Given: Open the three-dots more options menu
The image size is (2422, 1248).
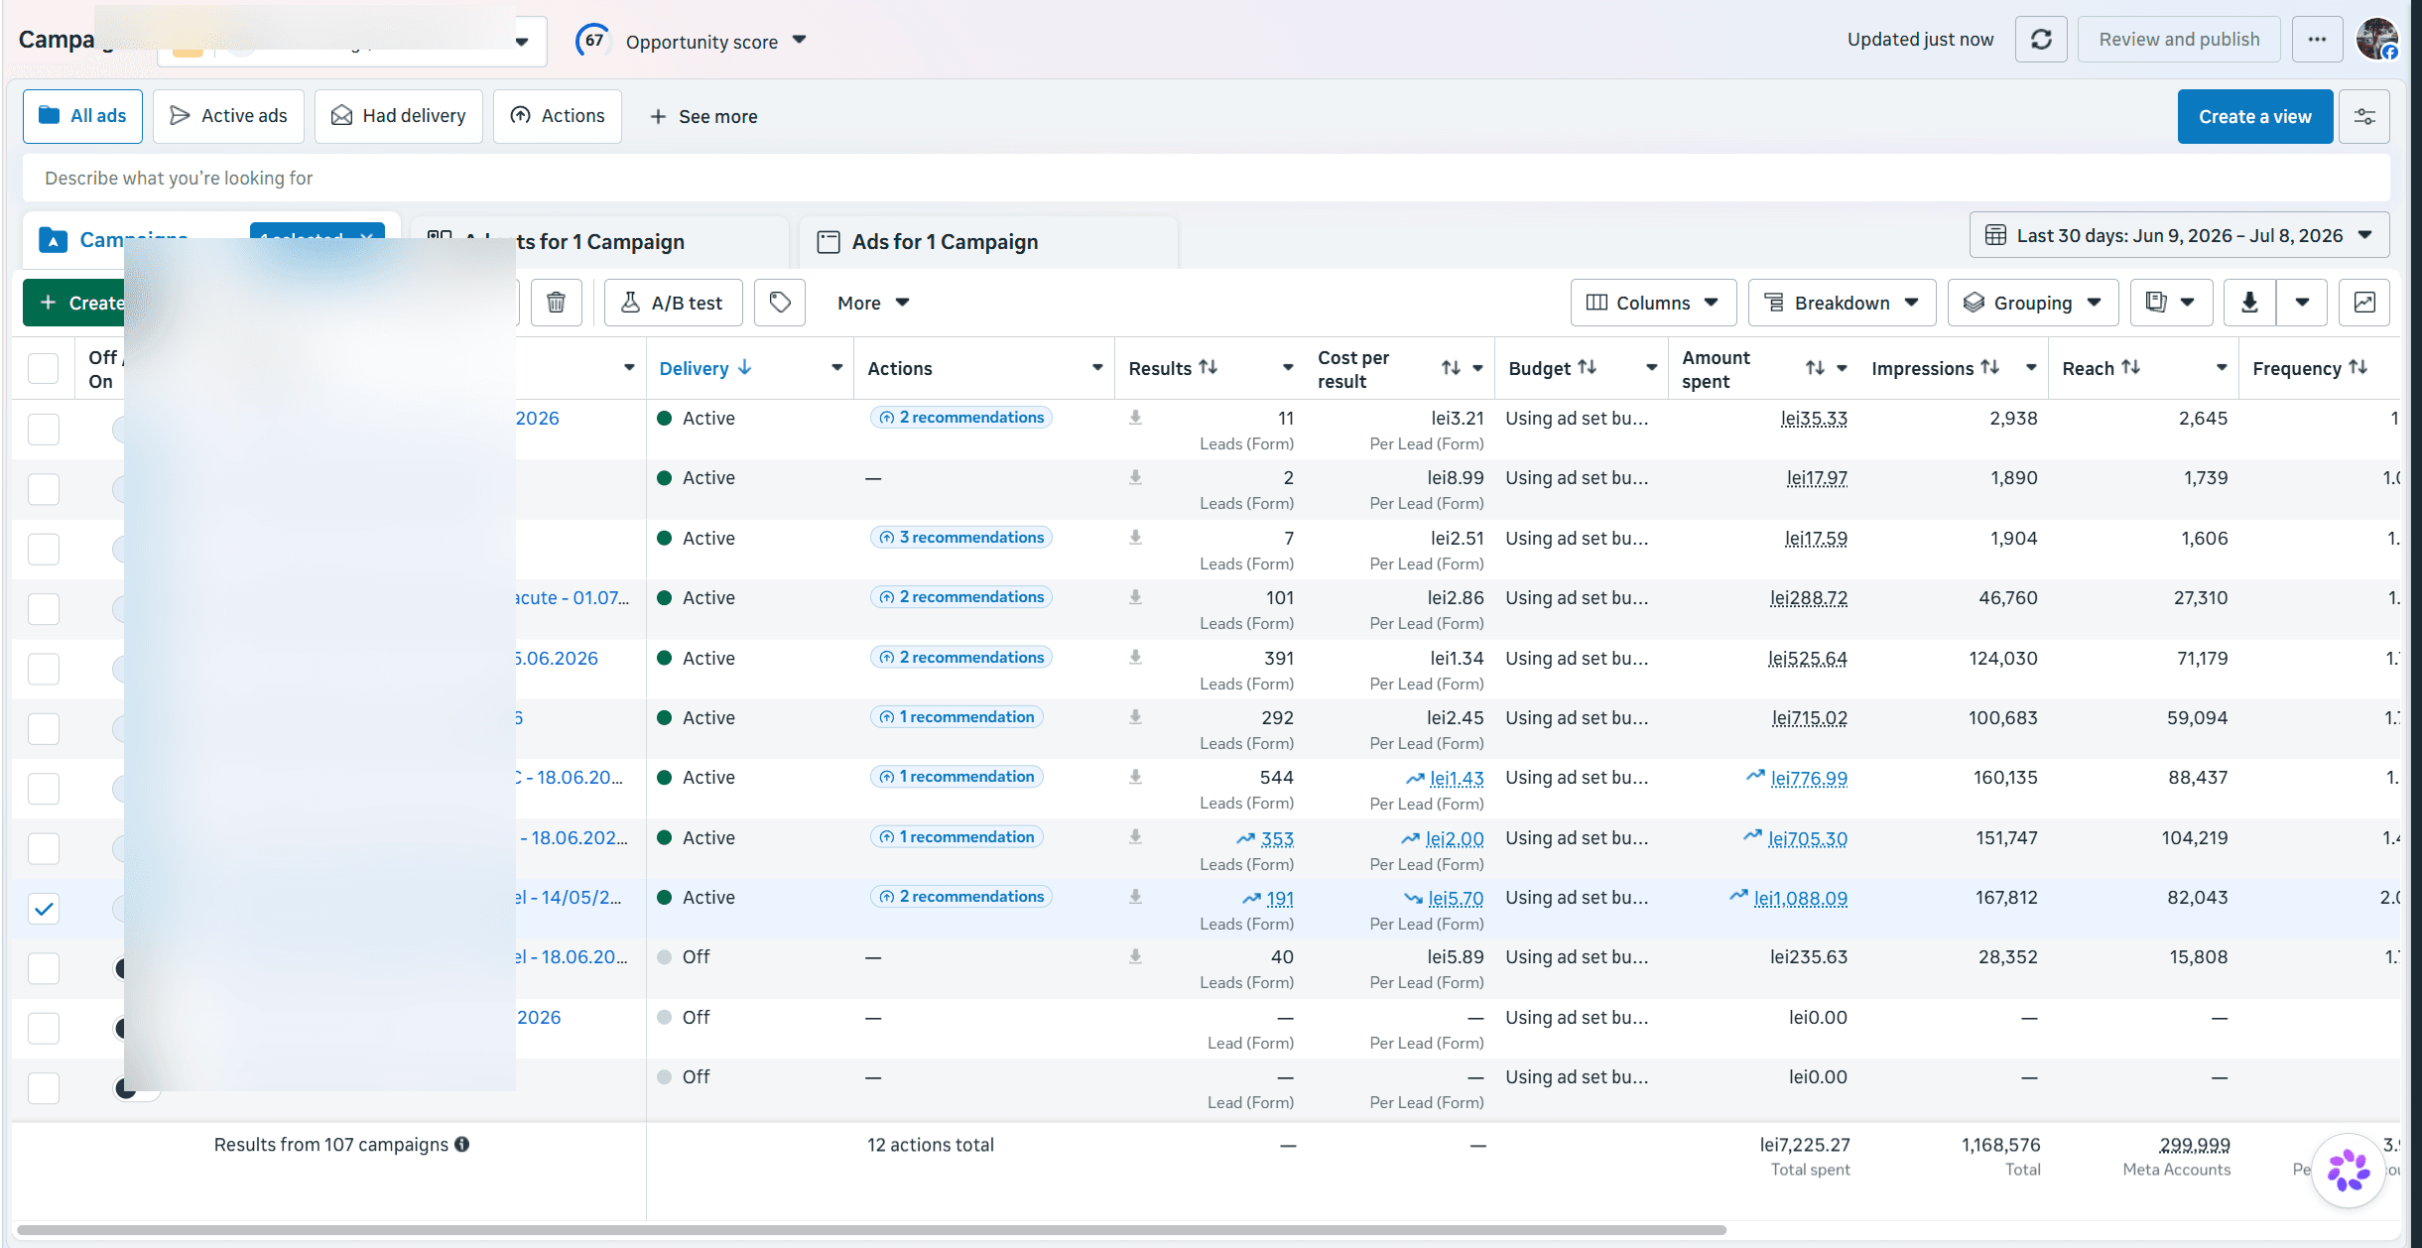Looking at the screenshot, I should pyautogui.click(x=2317, y=40).
